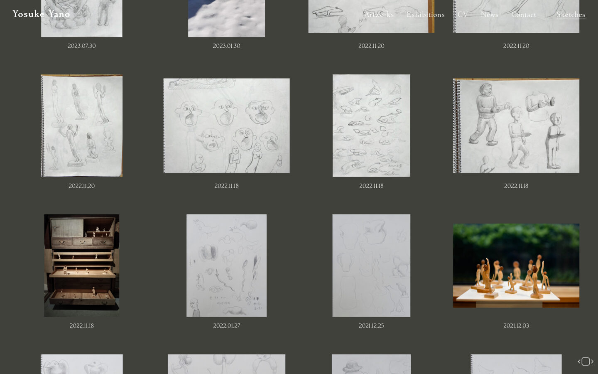View the sketch dated 2022.01.27
This screenshot has height=374, width=598.
(226, 265)
